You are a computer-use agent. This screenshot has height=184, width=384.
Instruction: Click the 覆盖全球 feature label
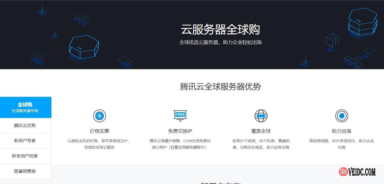tap(261, 131)
